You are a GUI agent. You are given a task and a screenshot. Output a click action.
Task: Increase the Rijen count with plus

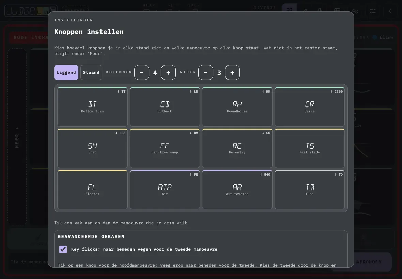tap(232, 72)
